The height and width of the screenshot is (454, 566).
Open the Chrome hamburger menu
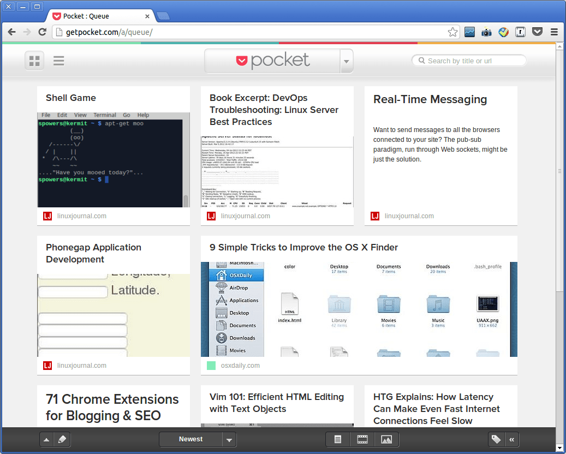pyautogui.click(x=554, y=32)
